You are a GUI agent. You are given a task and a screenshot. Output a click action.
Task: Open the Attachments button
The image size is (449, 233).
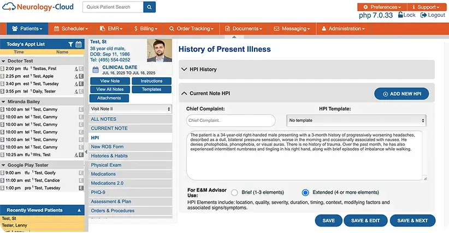pyautogui.click(x=109, y=98)
